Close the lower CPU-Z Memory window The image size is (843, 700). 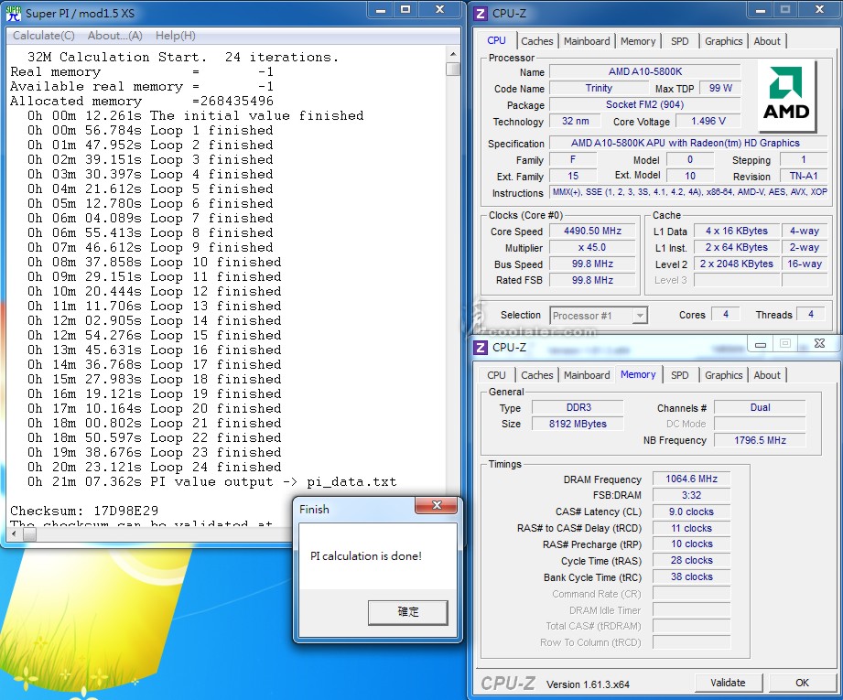coord(819,344)
